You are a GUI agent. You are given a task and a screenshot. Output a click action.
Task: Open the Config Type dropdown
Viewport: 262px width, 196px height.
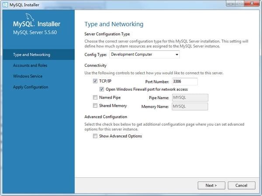[144, 55]
